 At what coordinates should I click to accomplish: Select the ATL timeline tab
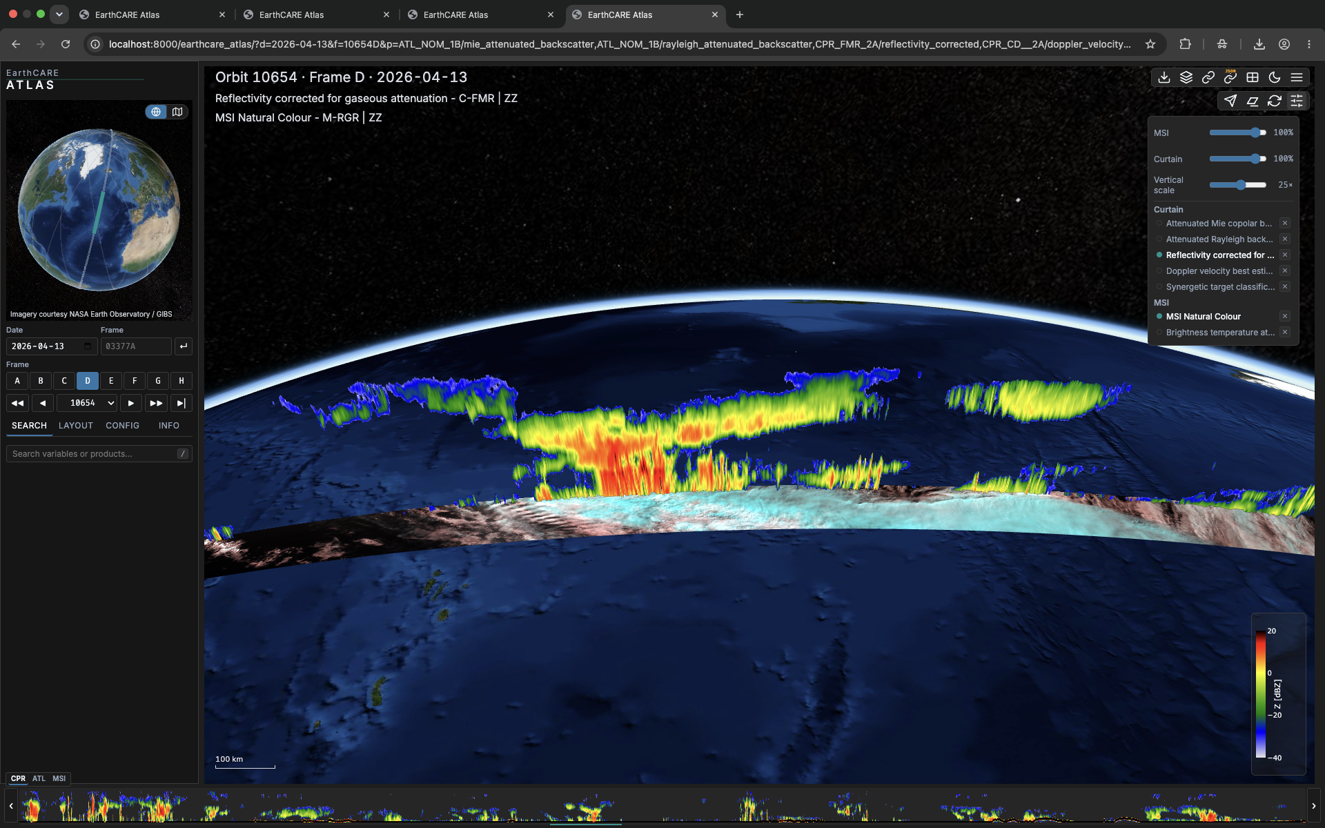[x=39, y=778]
